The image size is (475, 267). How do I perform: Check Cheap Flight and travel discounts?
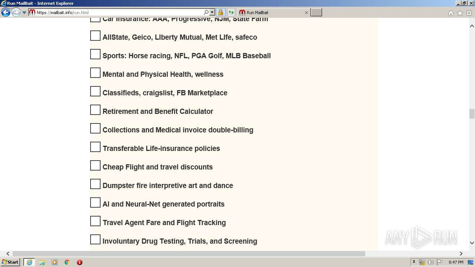click(95, 165)
